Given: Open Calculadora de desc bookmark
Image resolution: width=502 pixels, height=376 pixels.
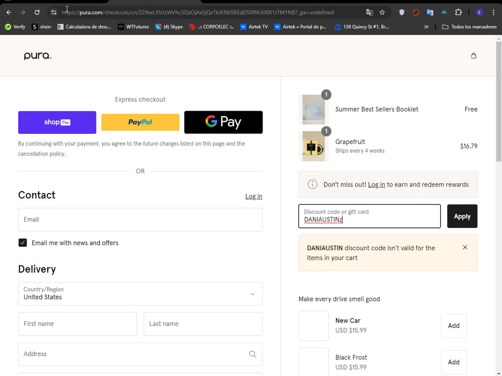Looking at the screenshot, I should (84, 27).
